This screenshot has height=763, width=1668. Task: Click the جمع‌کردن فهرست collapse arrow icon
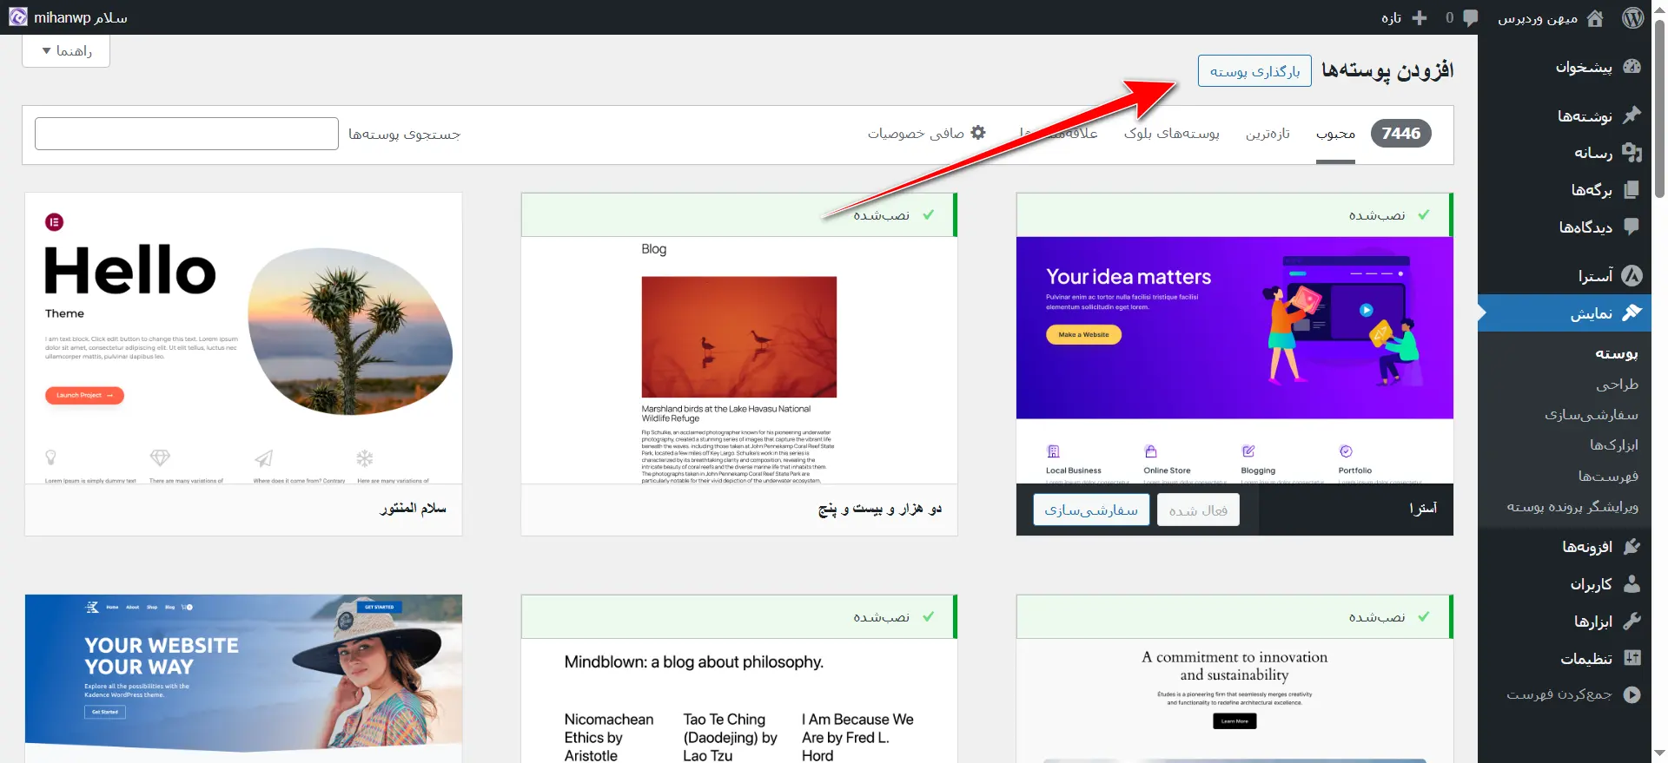1632,694
